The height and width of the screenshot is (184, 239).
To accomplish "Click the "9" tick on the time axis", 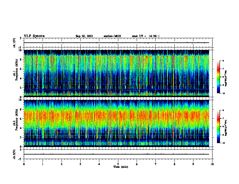I will point(193,164).
